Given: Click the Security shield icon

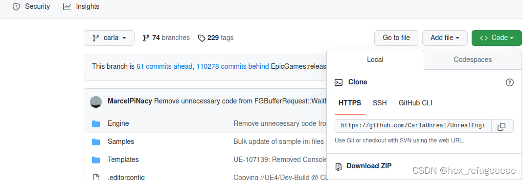Looking at the screenshot, I should click(16, 7).
